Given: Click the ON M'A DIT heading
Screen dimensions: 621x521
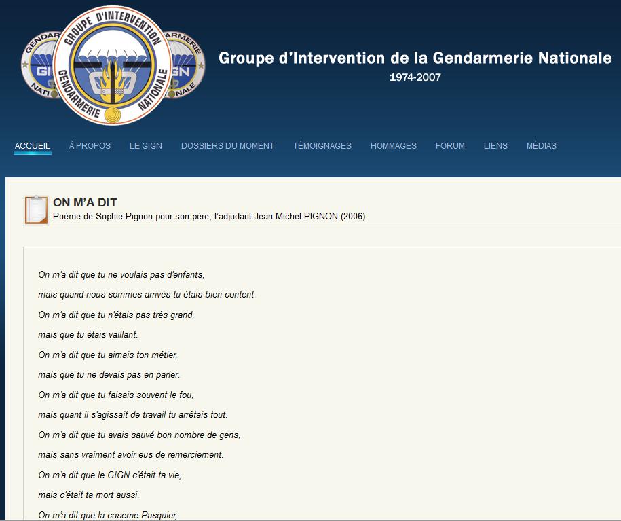Looking at the screenshot, I should (85, 202).
